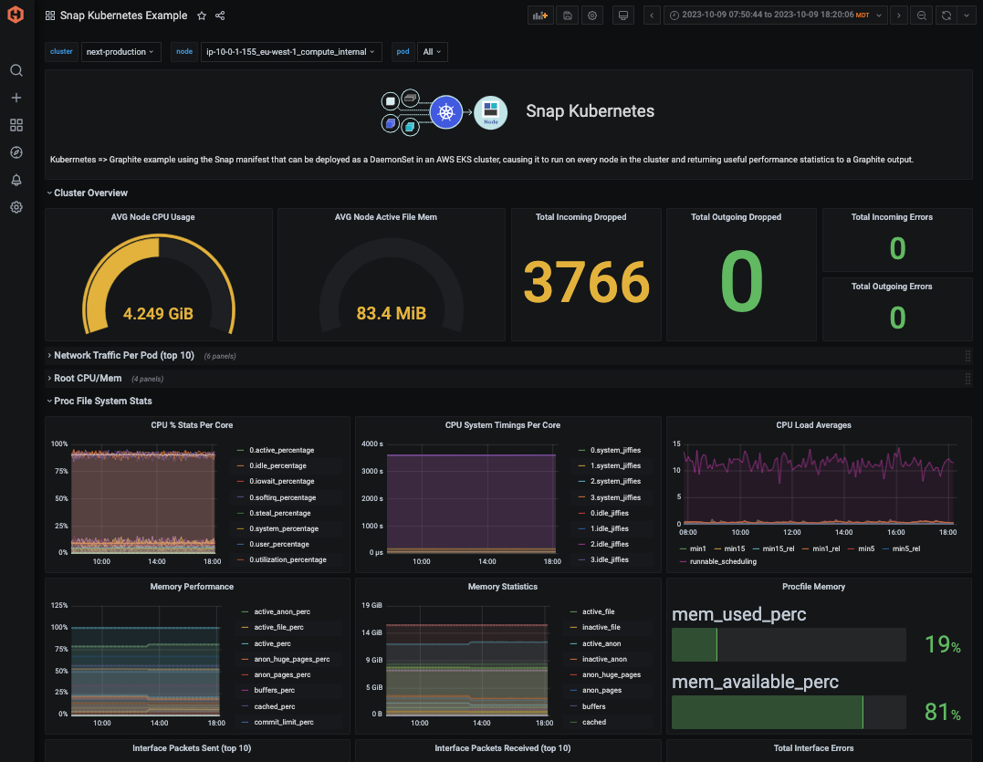Toggle the 0.active_percentage series in legend
The height and width of the screenshot is (762, 983).
click(x=281, y=450)
